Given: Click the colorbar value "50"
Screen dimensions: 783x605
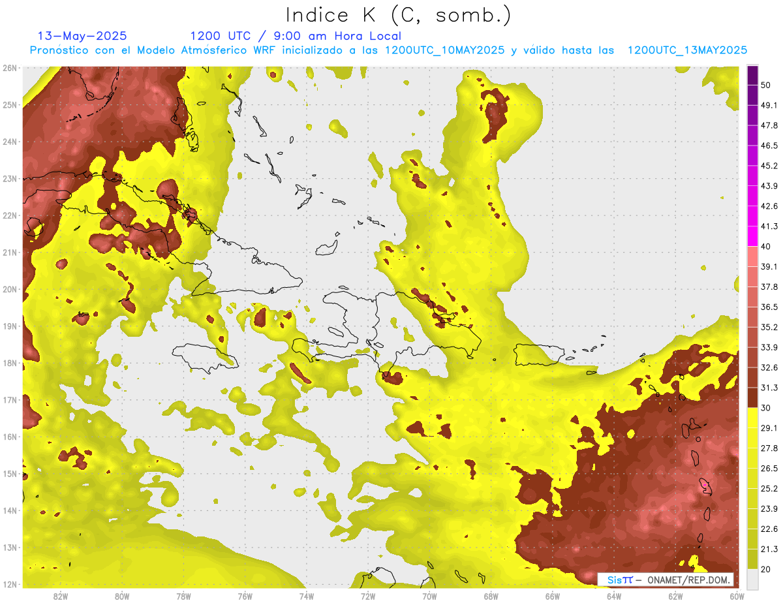Looking at the screenshot, I should [765, 85].
